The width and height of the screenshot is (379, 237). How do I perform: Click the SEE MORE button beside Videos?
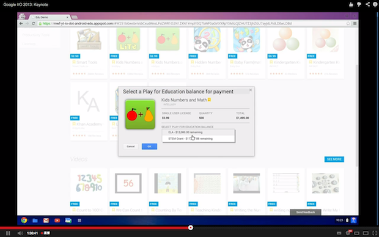point(334,159)
